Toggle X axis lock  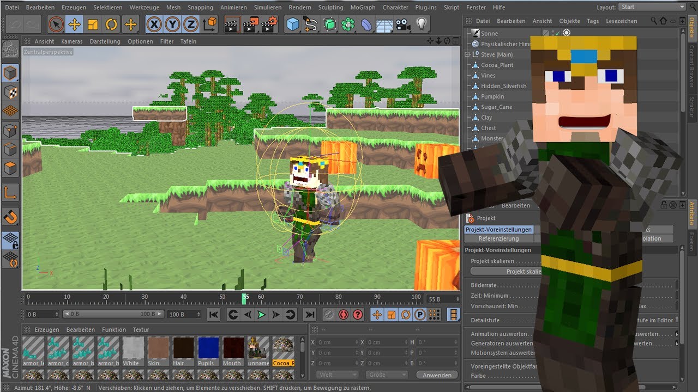(x=154, y=24)
